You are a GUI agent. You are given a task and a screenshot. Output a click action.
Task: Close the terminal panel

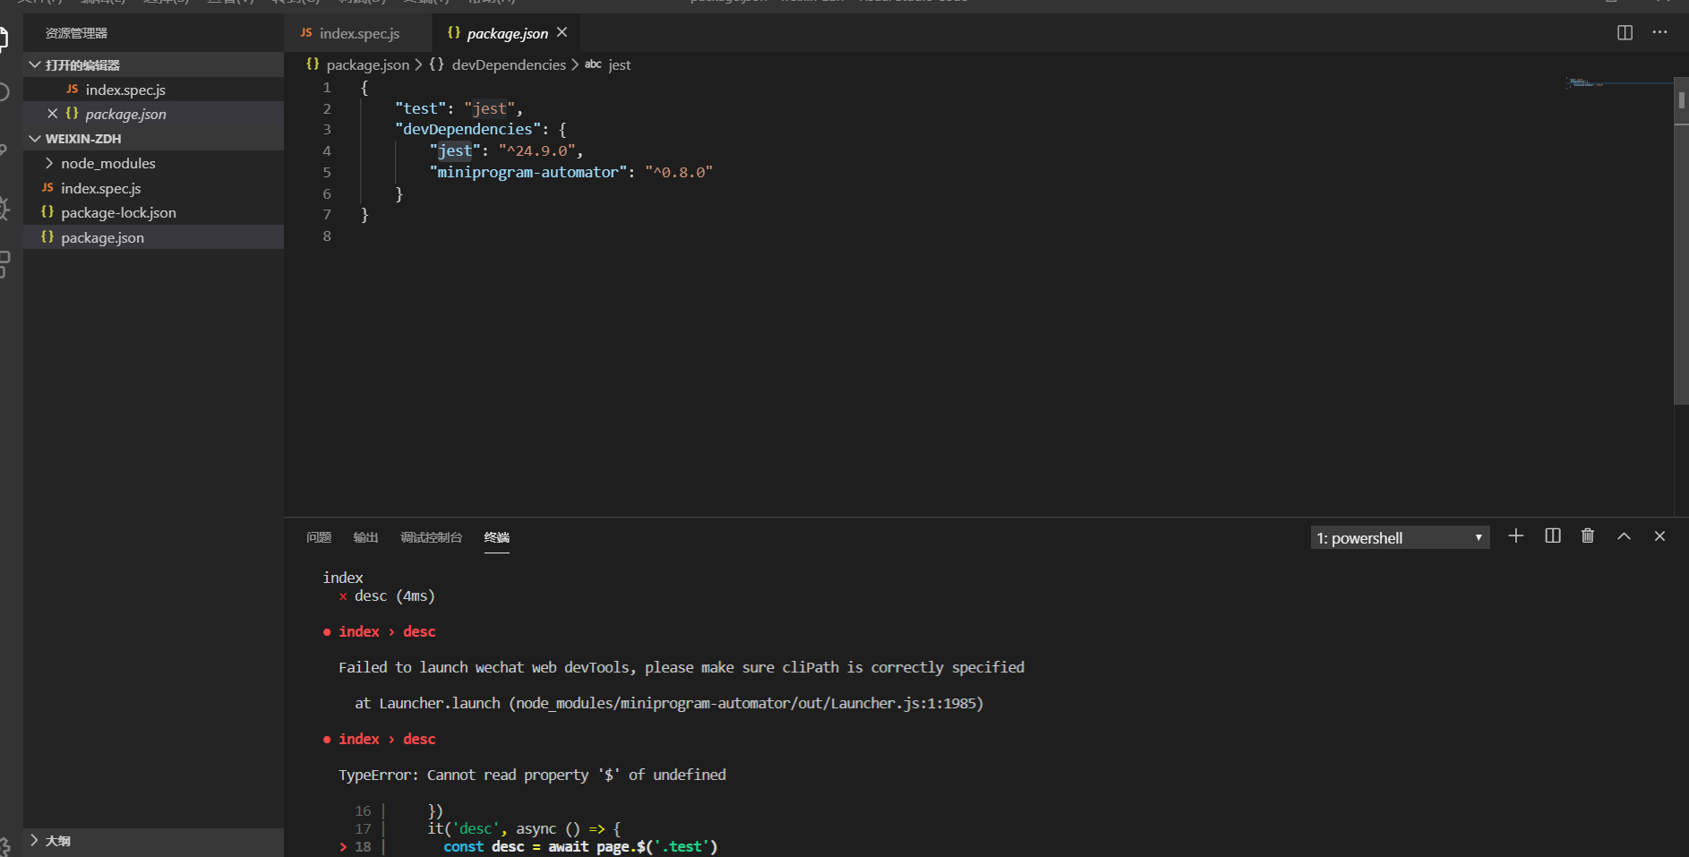click(x=1659, y=536)
